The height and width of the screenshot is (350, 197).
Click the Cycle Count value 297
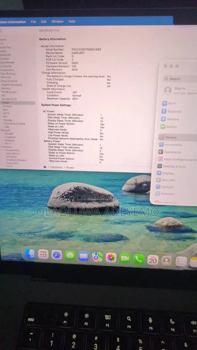74,92
